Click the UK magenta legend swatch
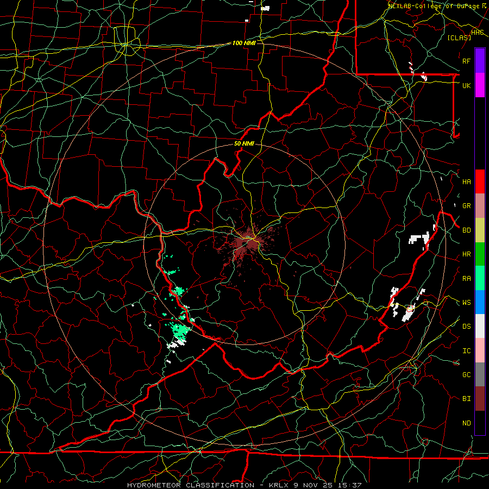 (480, 85)
